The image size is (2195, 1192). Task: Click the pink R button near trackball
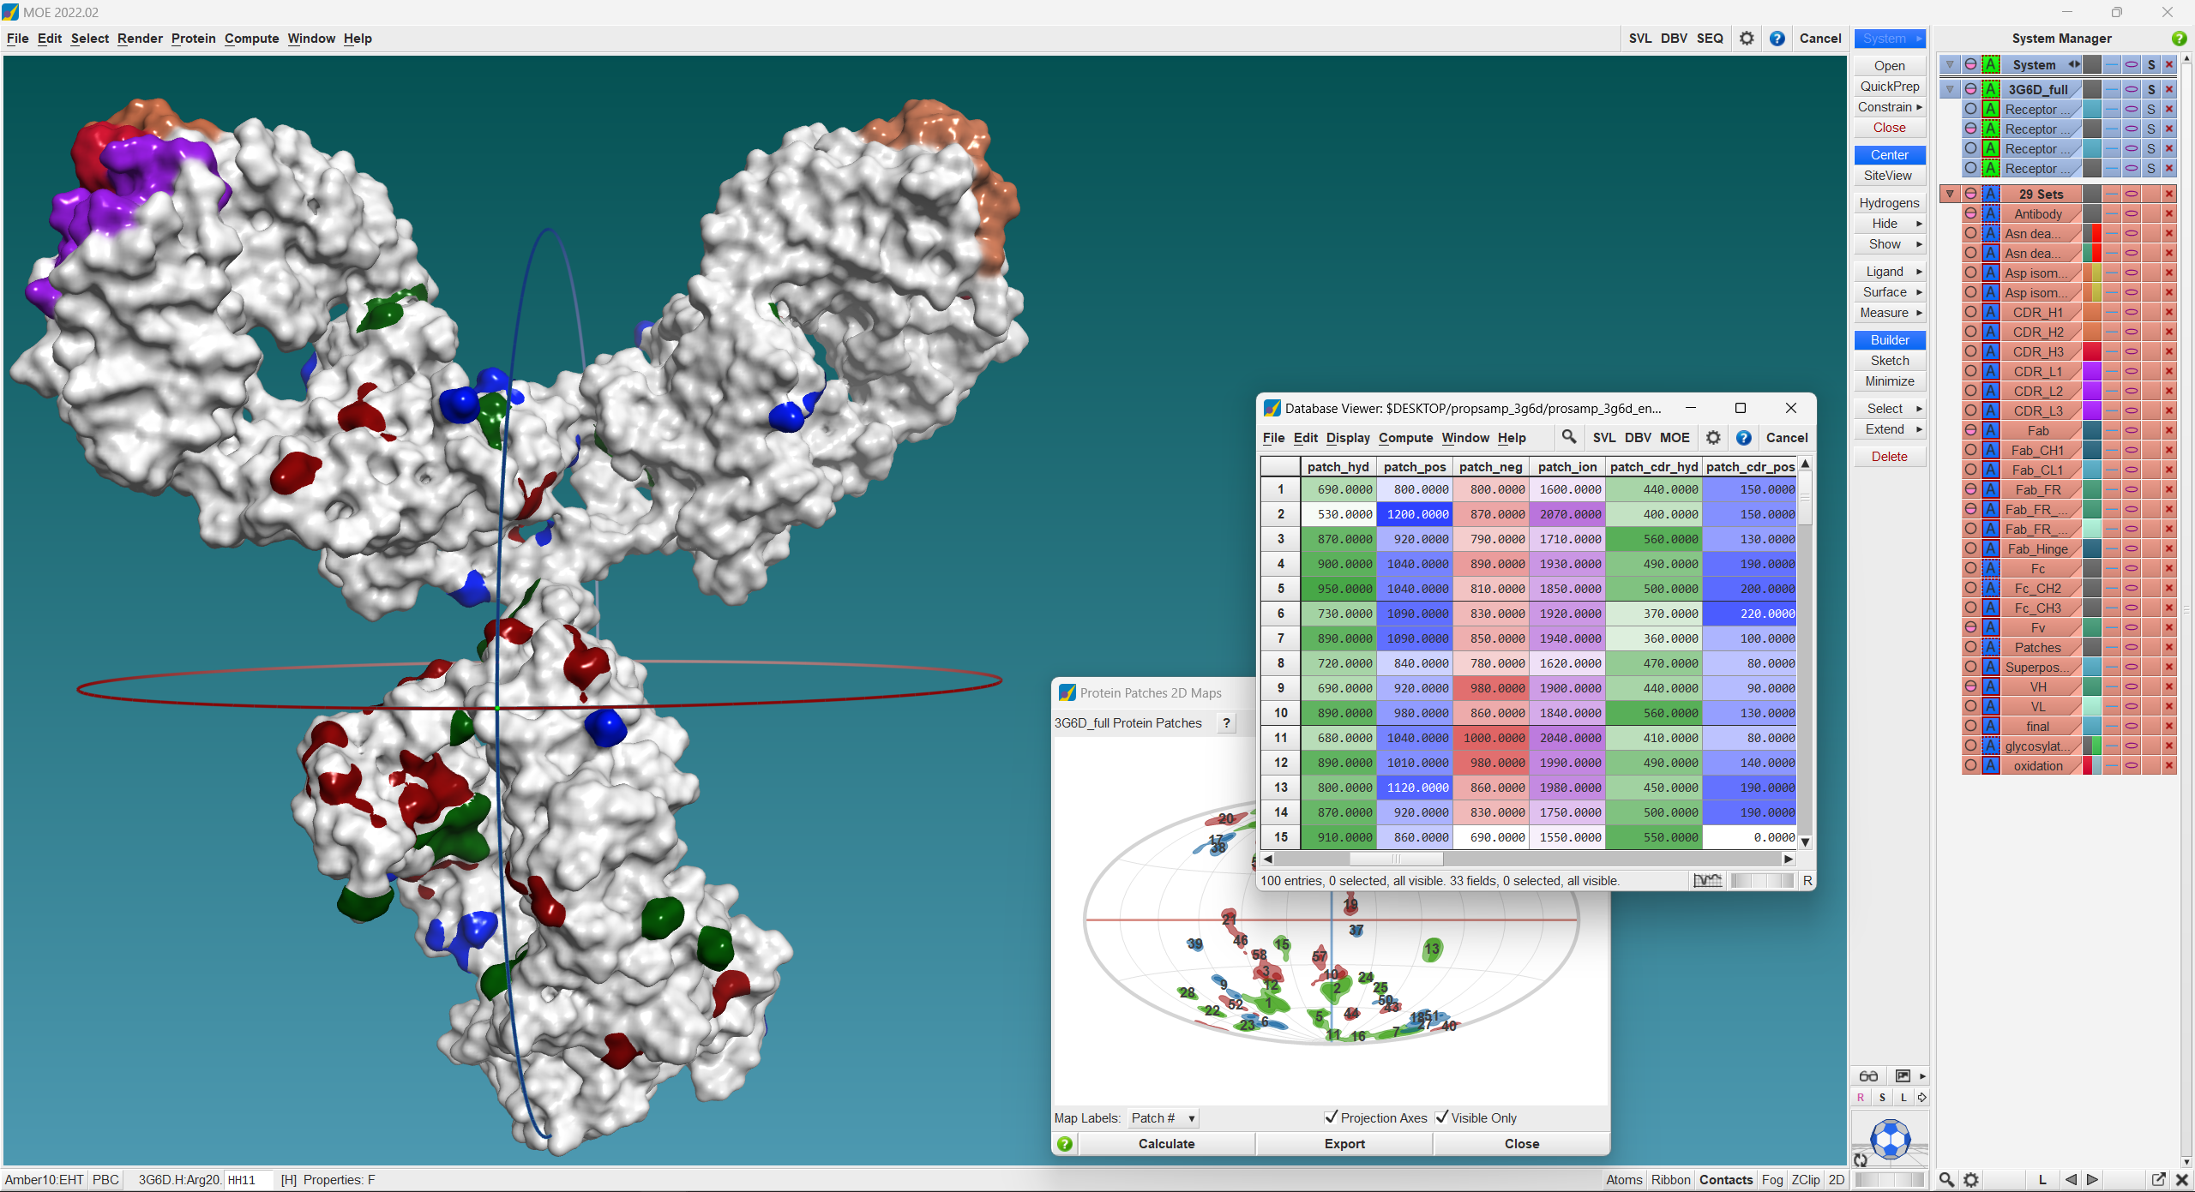pyautogui.click(x=1861, y=1098)
